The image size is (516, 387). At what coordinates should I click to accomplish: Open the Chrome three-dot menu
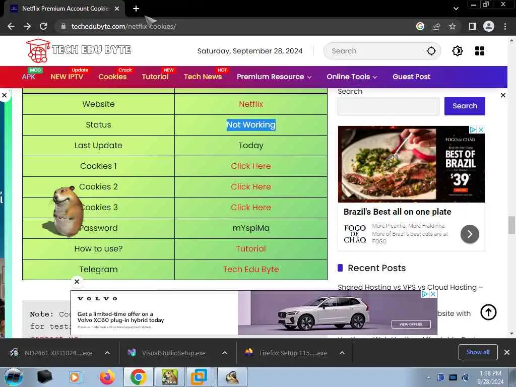(505, 26)
